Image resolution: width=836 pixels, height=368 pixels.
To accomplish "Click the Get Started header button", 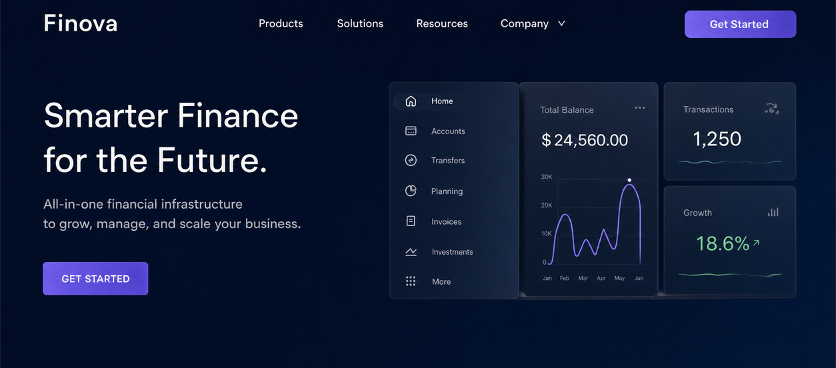I will point(740,24).
